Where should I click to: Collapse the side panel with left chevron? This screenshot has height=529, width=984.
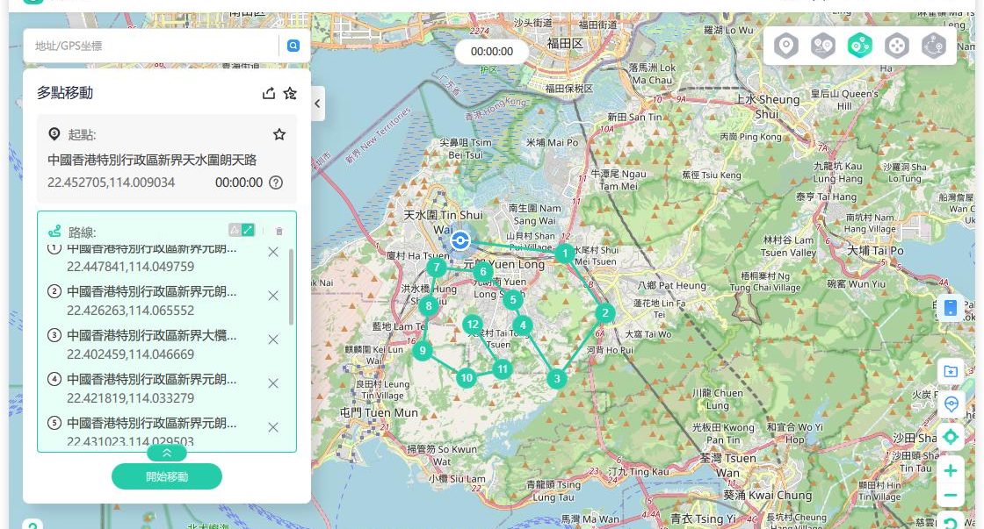tap(318, 104)
